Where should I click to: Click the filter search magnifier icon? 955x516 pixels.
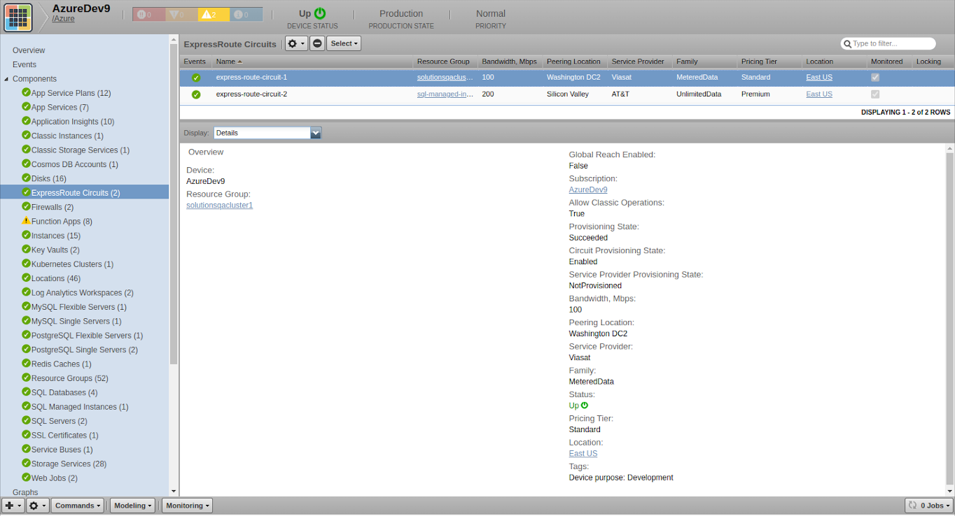click(x=846, y=44)
